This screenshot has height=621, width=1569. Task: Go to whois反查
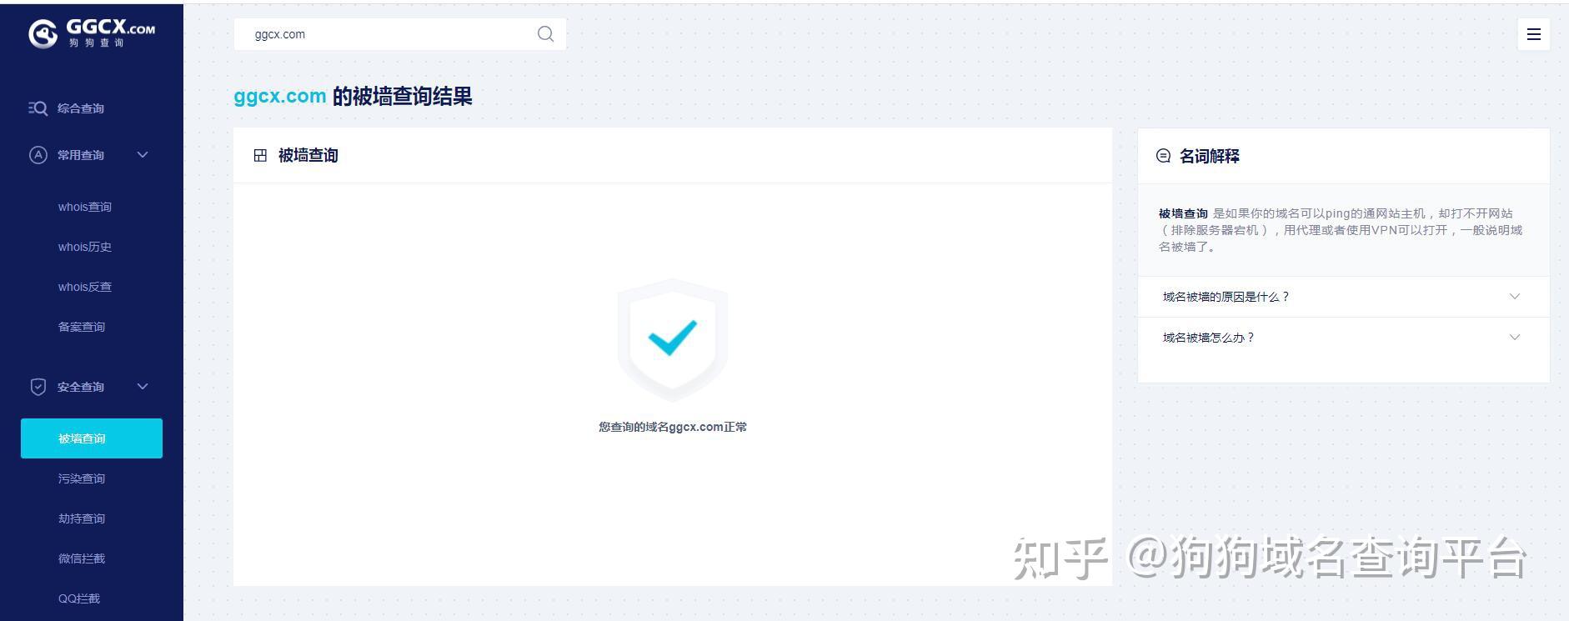point(84,287)
